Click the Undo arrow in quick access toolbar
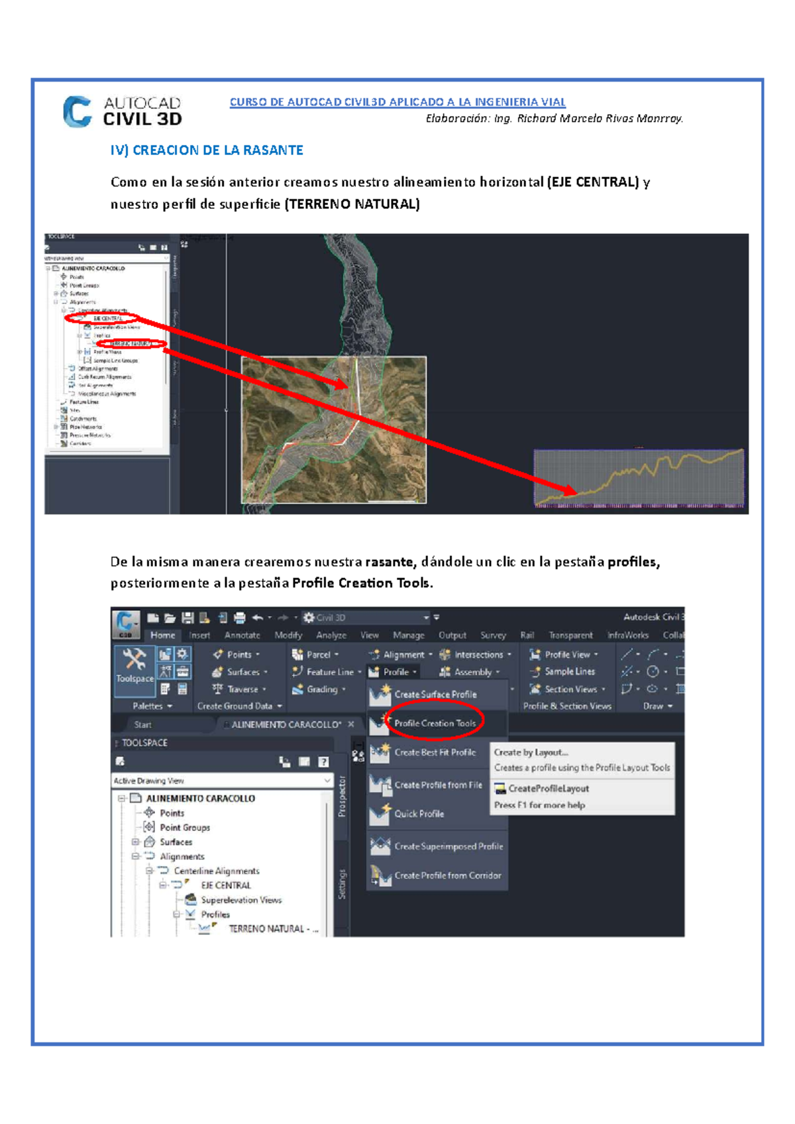795x1124 pixels. click(258, 618)
